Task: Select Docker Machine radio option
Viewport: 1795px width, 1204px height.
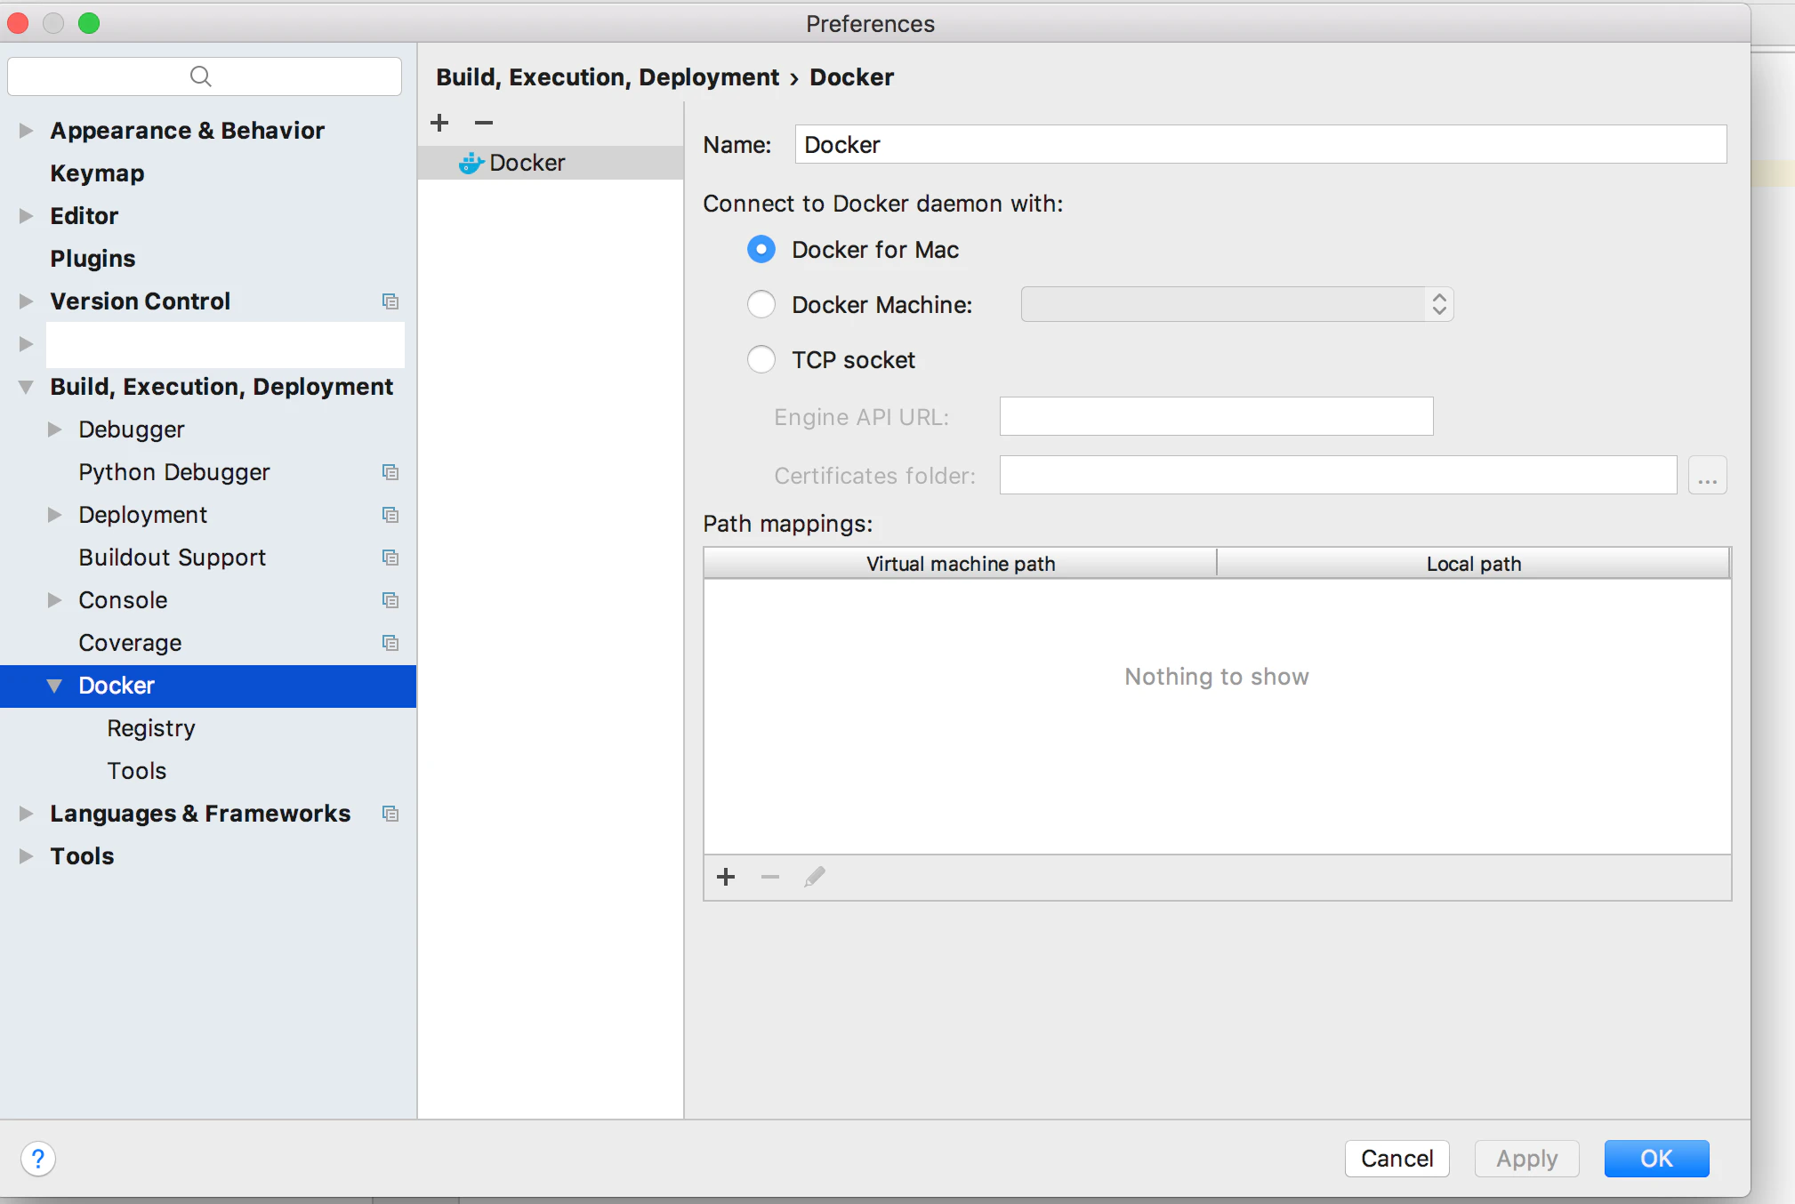Action: click(761, 305)
